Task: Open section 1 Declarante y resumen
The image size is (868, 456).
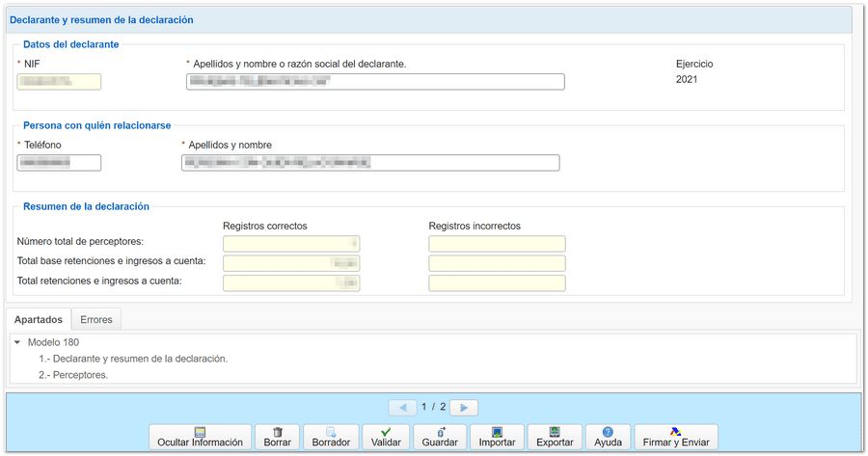Action: (x=133, y=359)
